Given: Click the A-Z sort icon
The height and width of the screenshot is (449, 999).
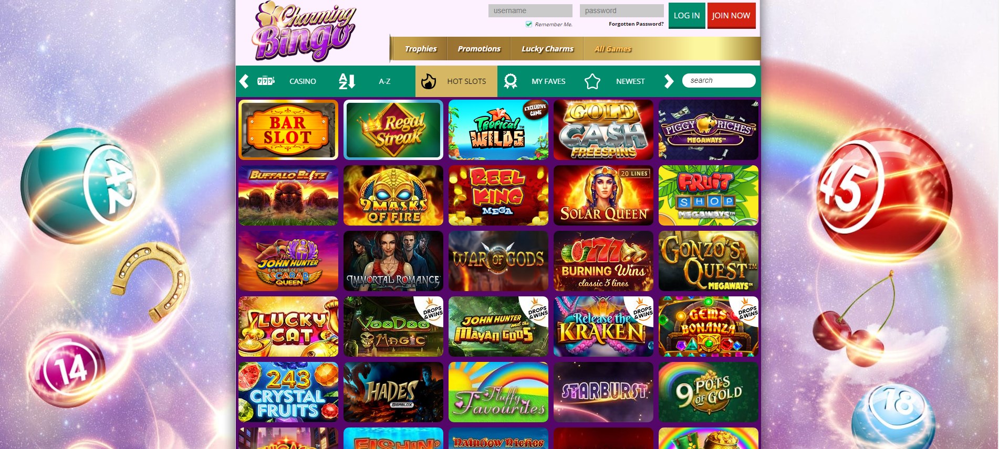Looking at the screenshot, I should [x=347, y=81].
